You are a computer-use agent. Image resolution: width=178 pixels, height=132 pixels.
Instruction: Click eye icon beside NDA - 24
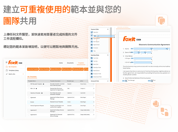pyautogui.click(x=36, y=88)
